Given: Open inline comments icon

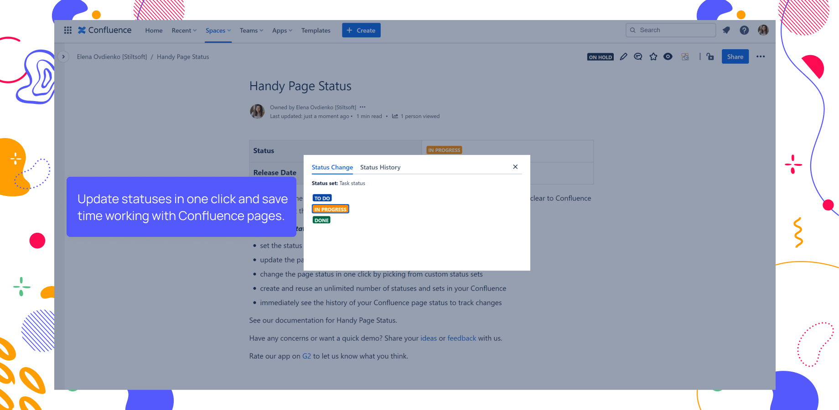Looking at the screenshot, I should 638,56.
